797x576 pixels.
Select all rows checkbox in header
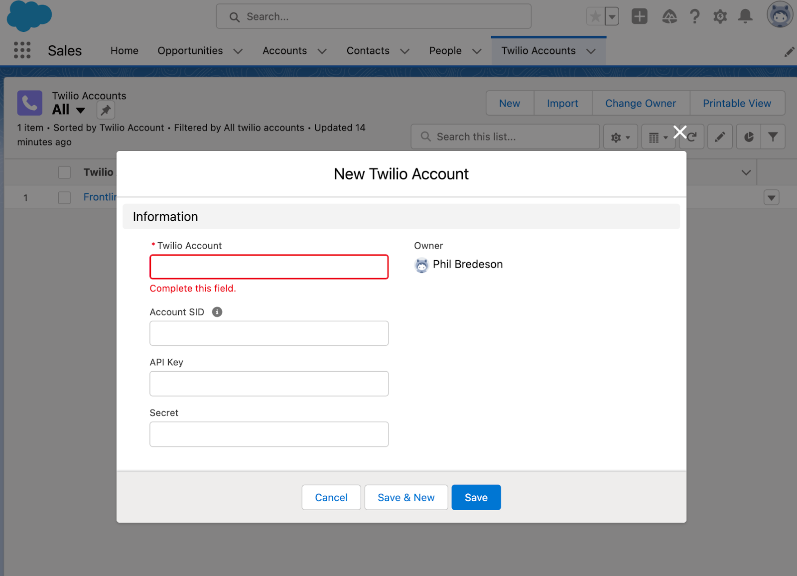64,172
